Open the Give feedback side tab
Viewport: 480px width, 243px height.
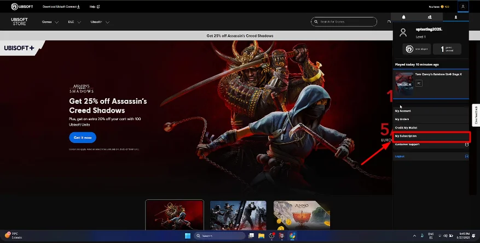pyautogui.click(x=476, y=115)
